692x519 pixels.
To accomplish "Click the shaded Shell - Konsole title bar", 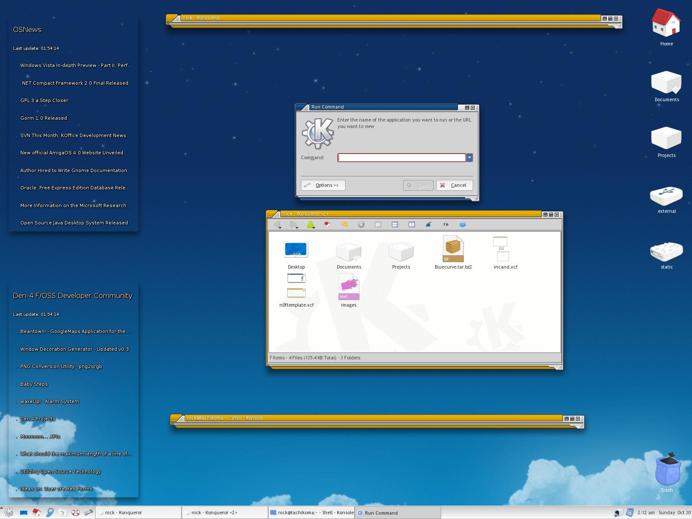I will [374, 418].
